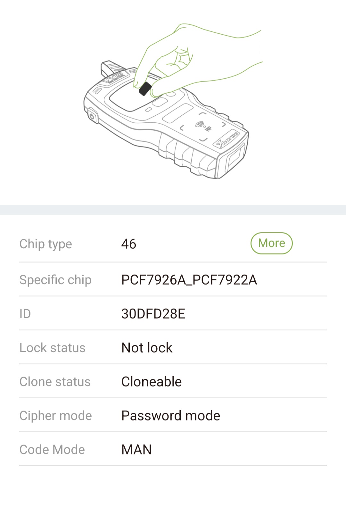
Task: Click the ID row label
Action: coord(25,314)
